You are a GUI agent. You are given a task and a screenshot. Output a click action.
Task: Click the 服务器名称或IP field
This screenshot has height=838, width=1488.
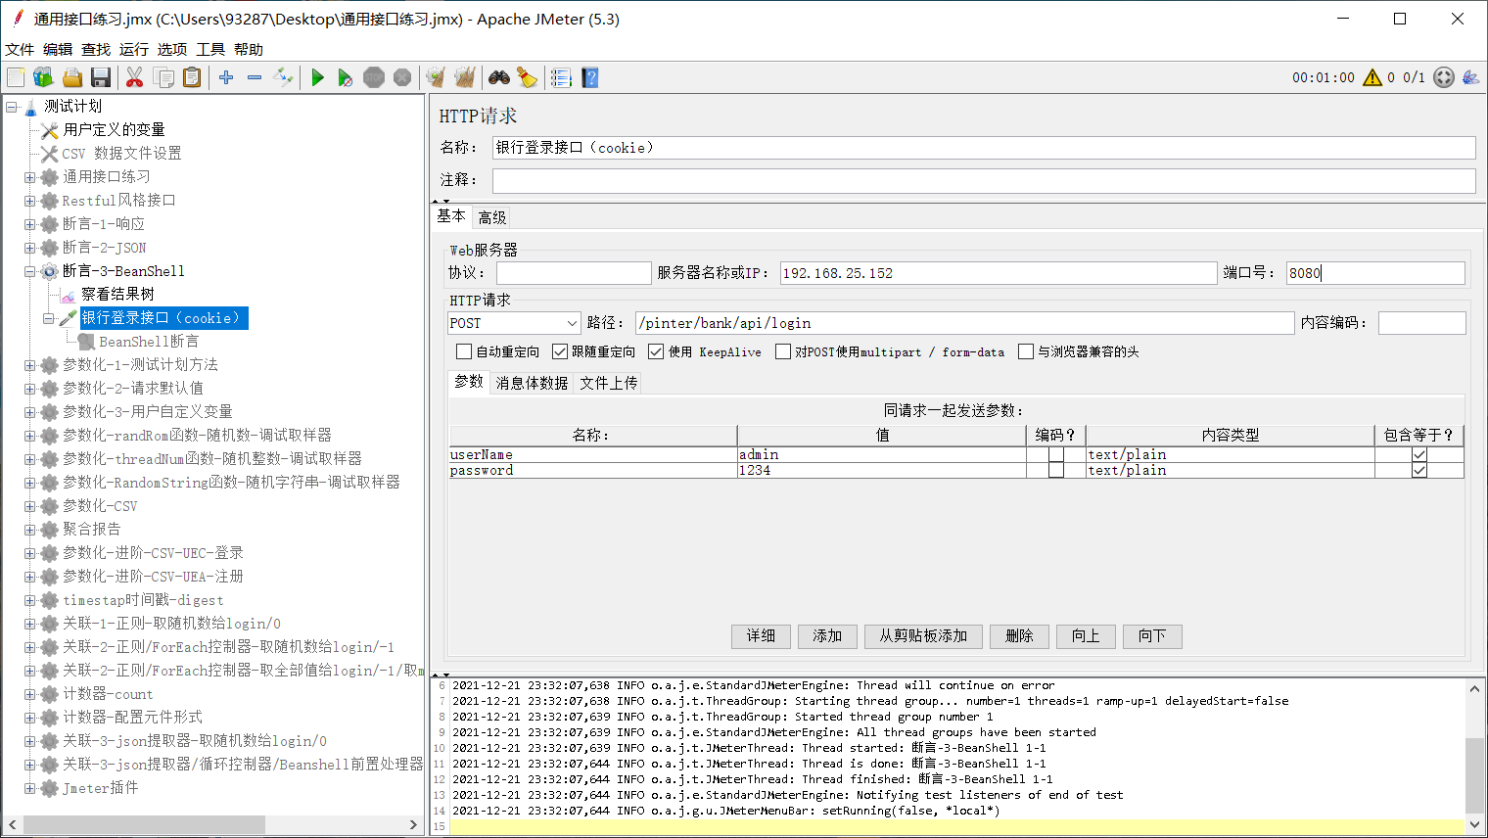point(999,273)
